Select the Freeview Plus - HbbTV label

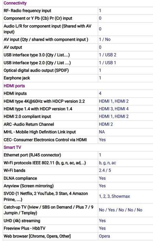pyautogui.click(x=24, y=228)
